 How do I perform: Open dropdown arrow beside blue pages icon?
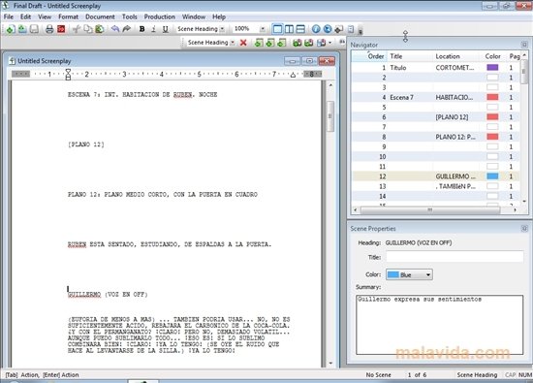pyautogui.click(x=329, y=43)
